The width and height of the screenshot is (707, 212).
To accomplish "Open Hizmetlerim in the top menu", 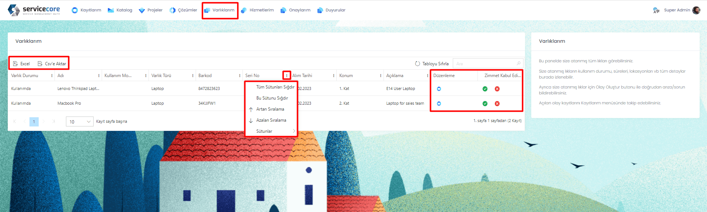I will point(257,10).
